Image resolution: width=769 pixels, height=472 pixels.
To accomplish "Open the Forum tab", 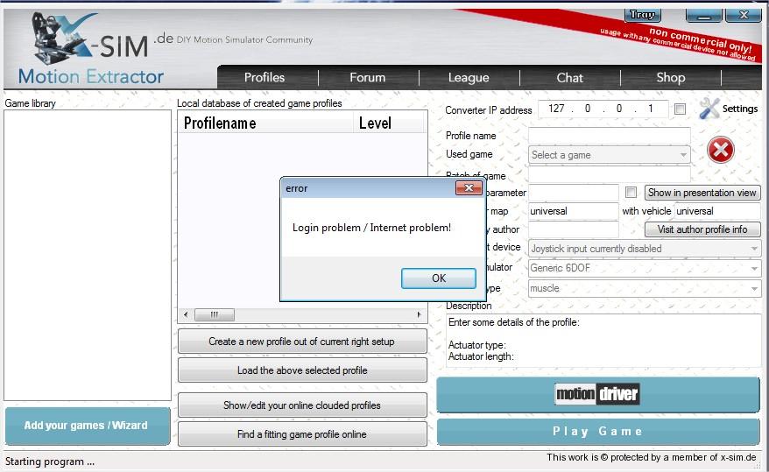I will click(x=367, y=78).
